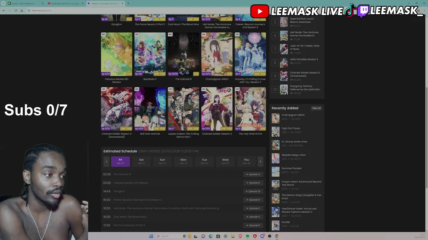Select the 9anime Homepage tab
This screenshot has height=240, width=428.
pyautogui.click(x=105, y=3)
